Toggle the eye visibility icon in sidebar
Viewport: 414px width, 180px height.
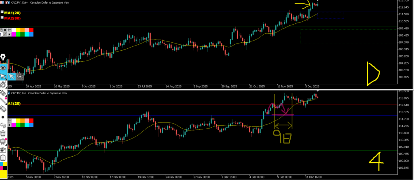pyautogui.click(x=3, y=67)
